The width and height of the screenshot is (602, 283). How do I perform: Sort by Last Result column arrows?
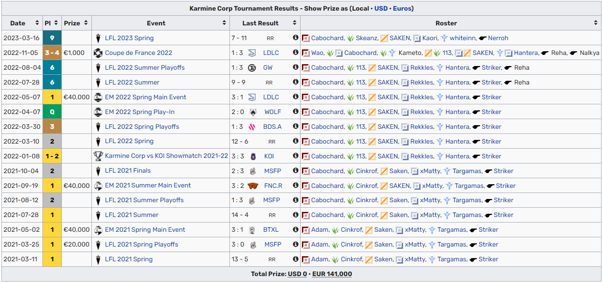tap(295, 23)
